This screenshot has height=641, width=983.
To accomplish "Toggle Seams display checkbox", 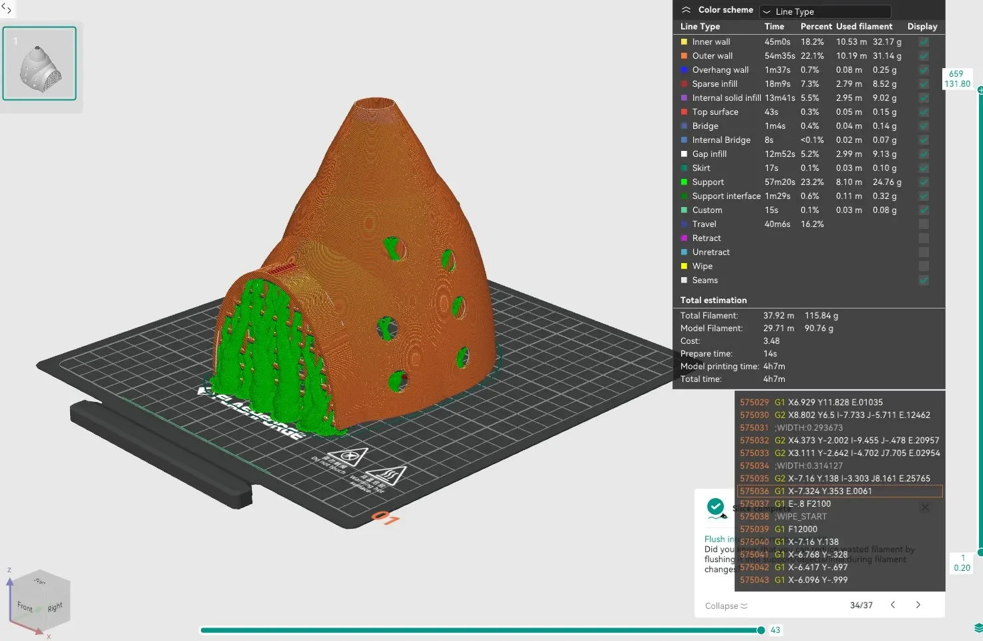I will [924, 280].
